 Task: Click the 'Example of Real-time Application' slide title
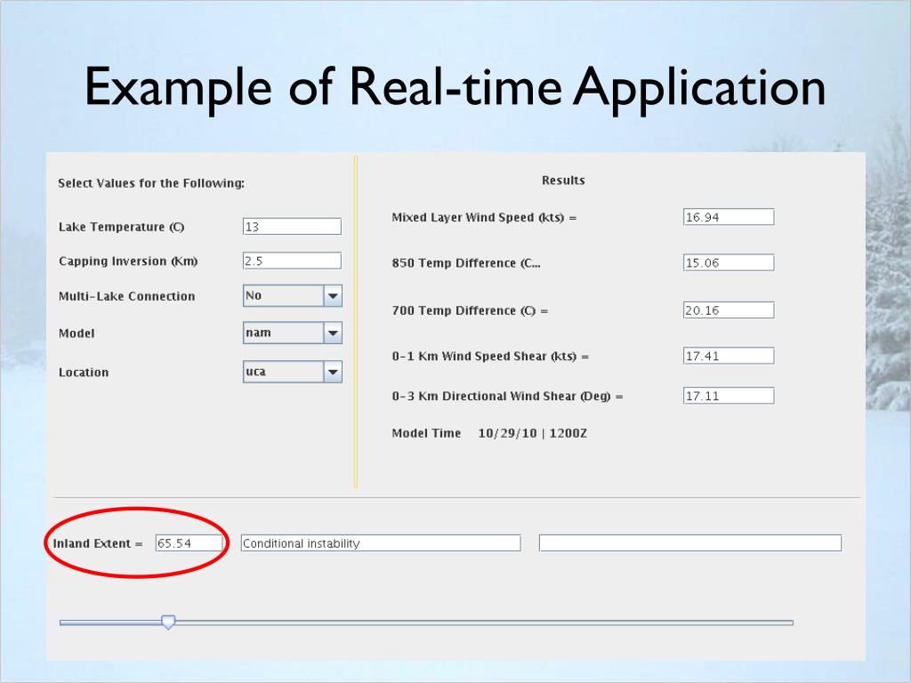pyautogui.click(x=455, y=87)
